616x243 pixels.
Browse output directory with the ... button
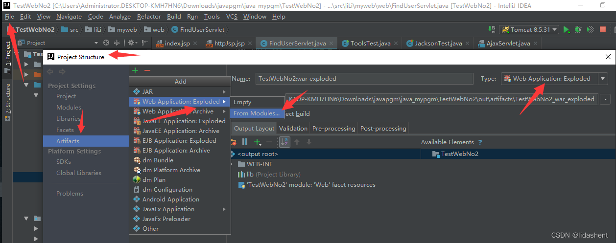pyautogui.click(x=605, y=99)
